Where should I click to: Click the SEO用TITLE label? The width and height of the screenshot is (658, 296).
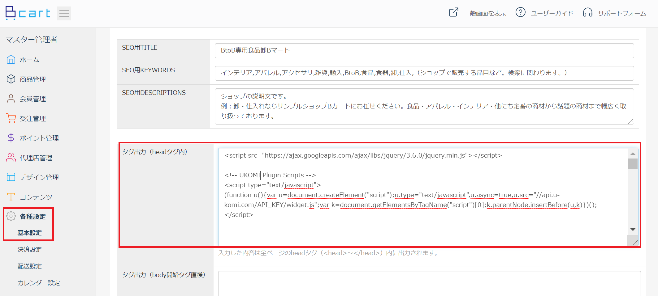click(140, 48)
